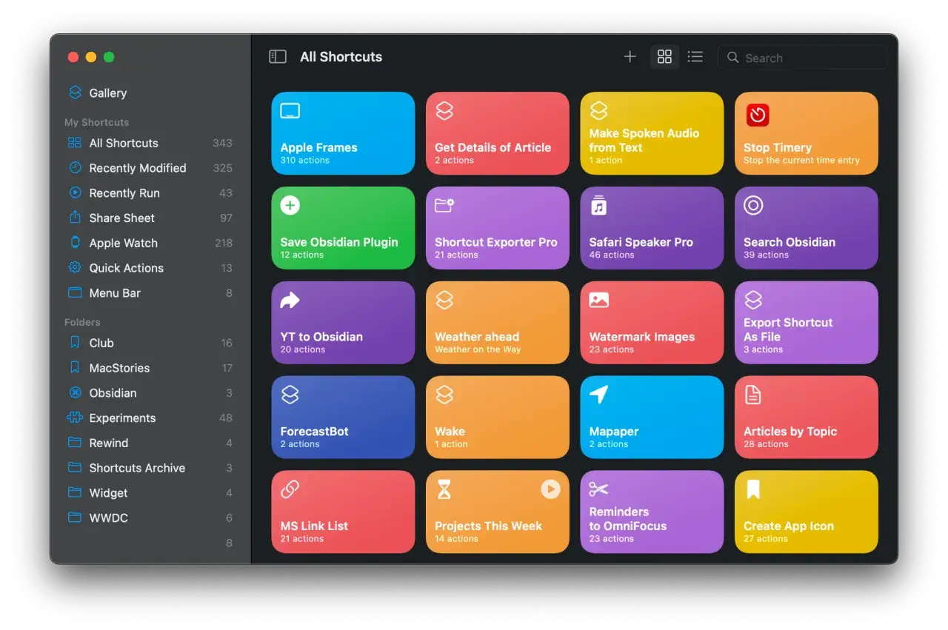Click the Articles by Topic title text
The height and width of the screenshot is (630, 948).
tap(790, 432)
